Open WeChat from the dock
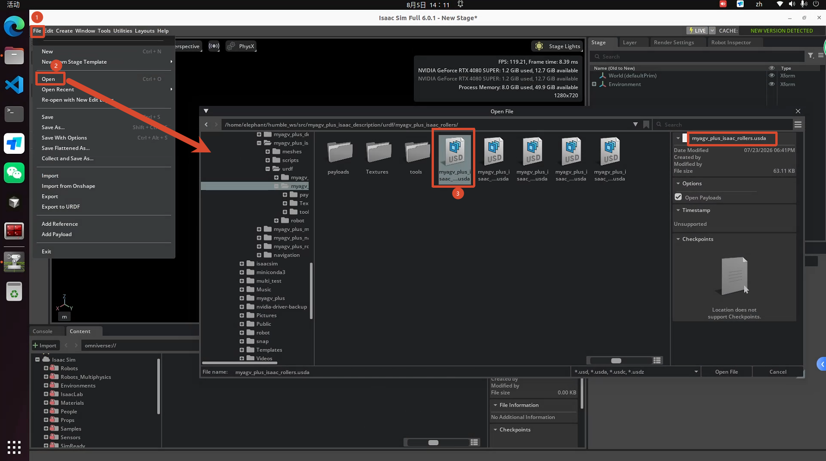The width and height of the screenshot is (826, 461). (14, 173)
